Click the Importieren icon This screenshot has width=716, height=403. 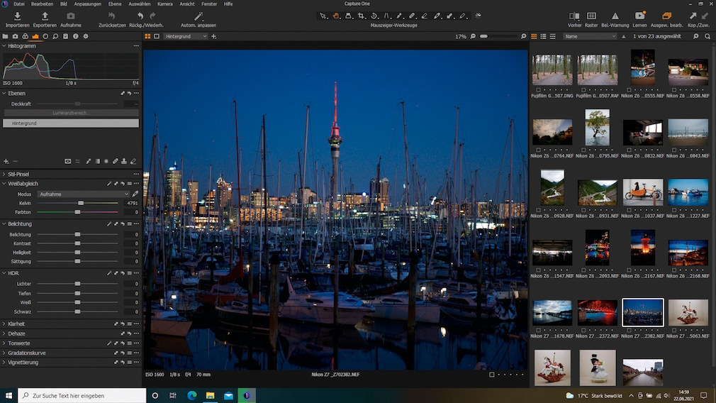coord(17,16)
